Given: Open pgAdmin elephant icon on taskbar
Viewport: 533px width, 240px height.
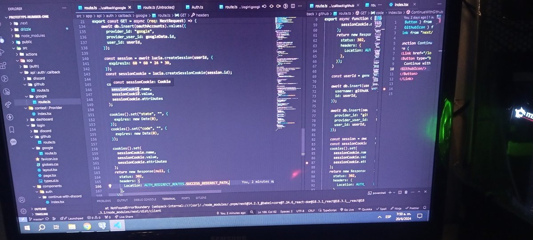Looking at the screenshot, I should (x=103, y=226).
